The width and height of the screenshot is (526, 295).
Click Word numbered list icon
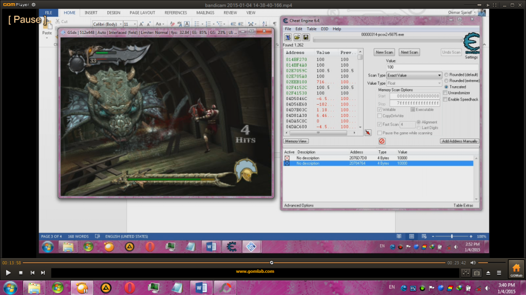[208, 24]
